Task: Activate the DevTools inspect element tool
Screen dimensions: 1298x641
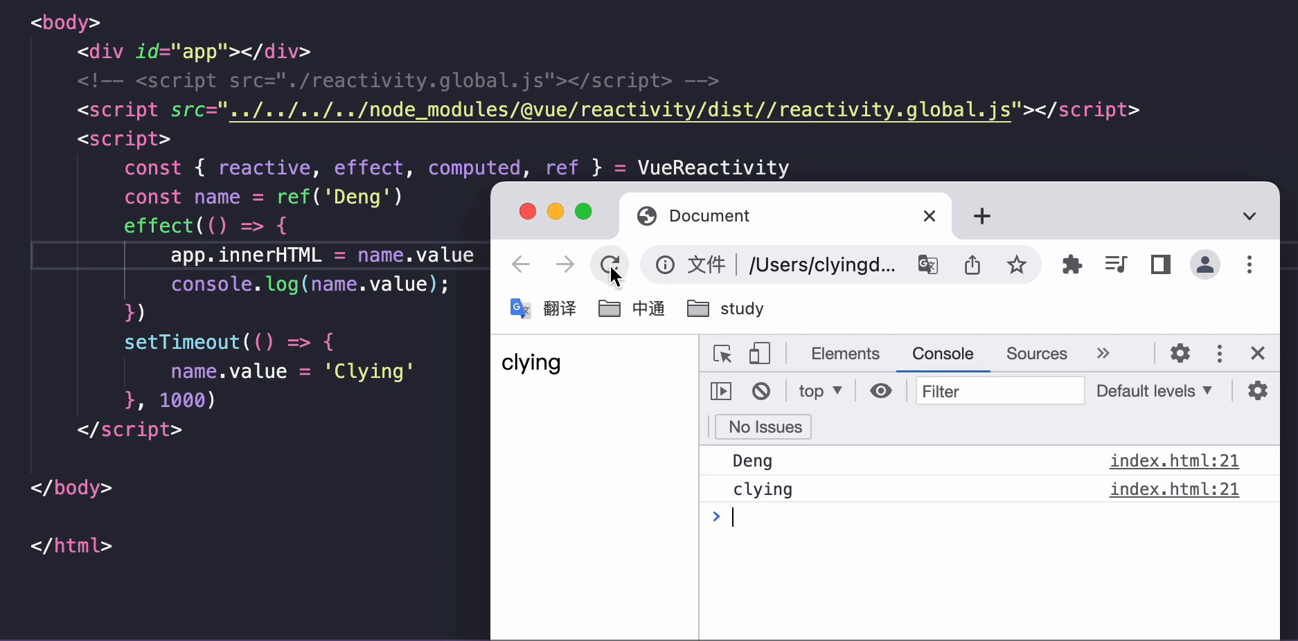Action: tap(722, 354)
